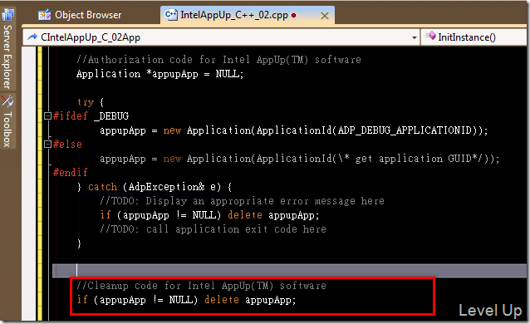Click '_DEBUG' macro name in #ifdef line
This screenshot has width=530, height=324.
(x=111, y=116)
